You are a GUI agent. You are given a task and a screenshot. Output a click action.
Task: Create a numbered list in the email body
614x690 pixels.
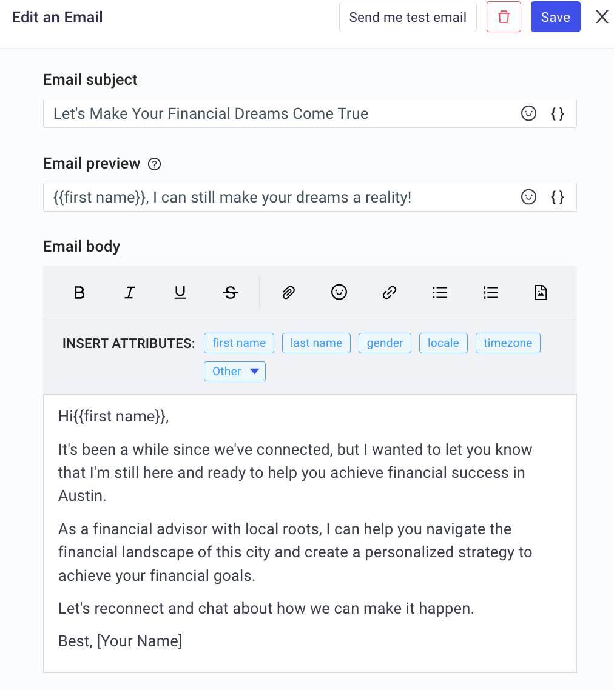[490, 292]
